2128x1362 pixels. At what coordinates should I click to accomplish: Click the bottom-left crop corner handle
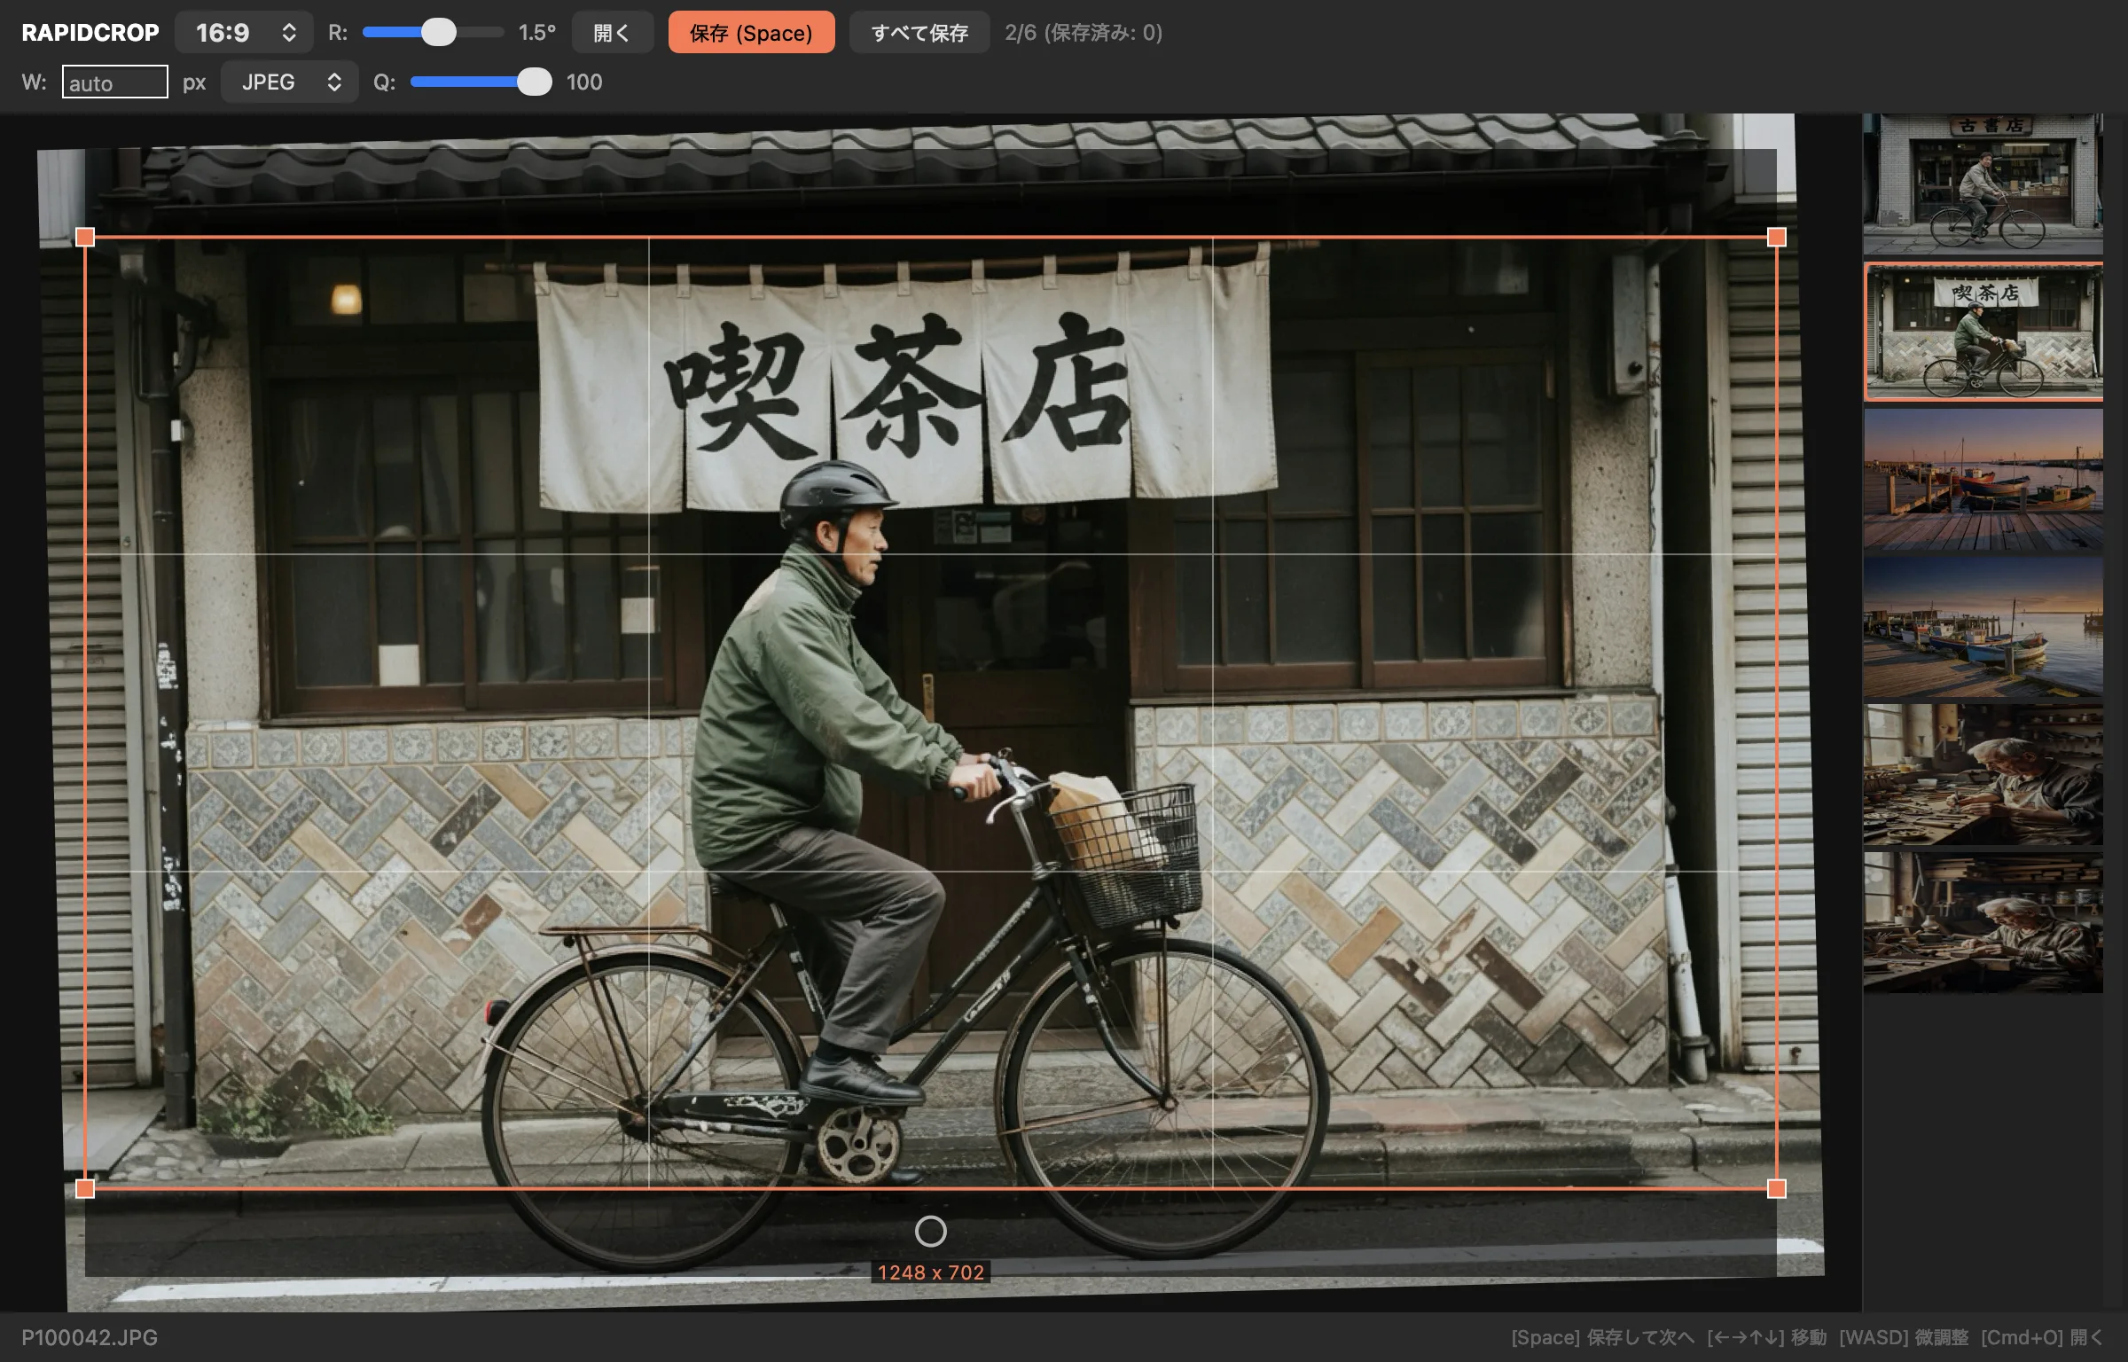(85, 1189)
